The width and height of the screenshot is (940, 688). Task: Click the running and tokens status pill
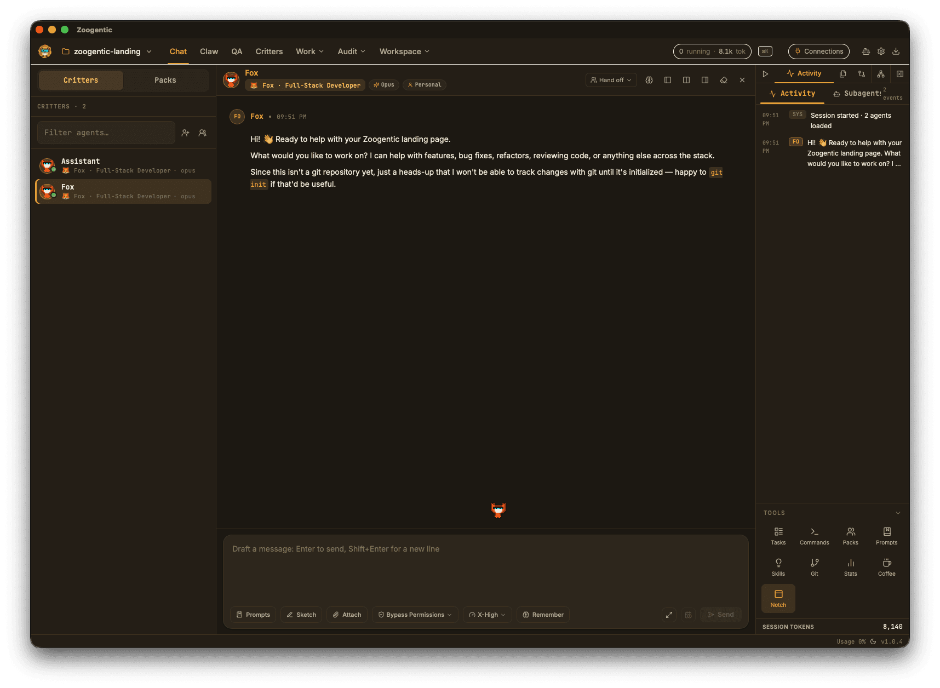(x=712, y=51)
